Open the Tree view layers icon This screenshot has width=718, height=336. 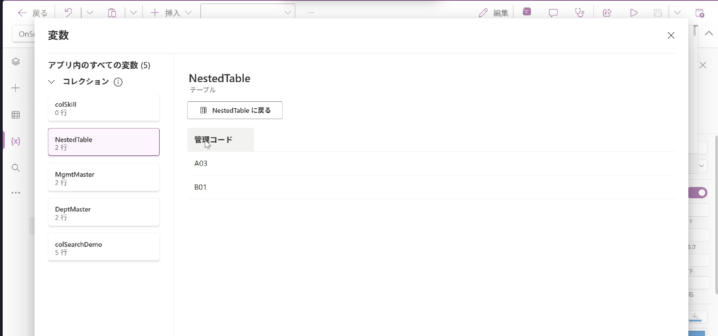[15, 62]
